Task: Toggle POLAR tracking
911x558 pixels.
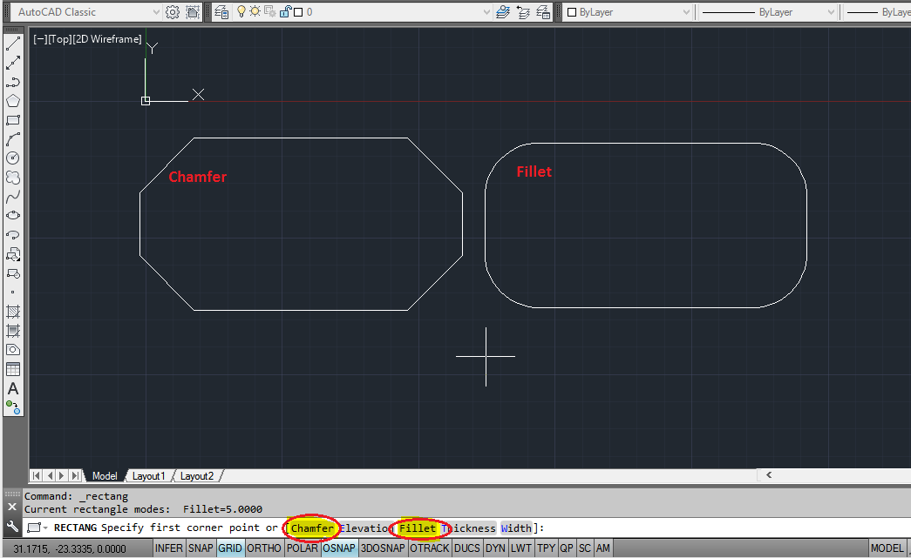Action: point(303,548)
